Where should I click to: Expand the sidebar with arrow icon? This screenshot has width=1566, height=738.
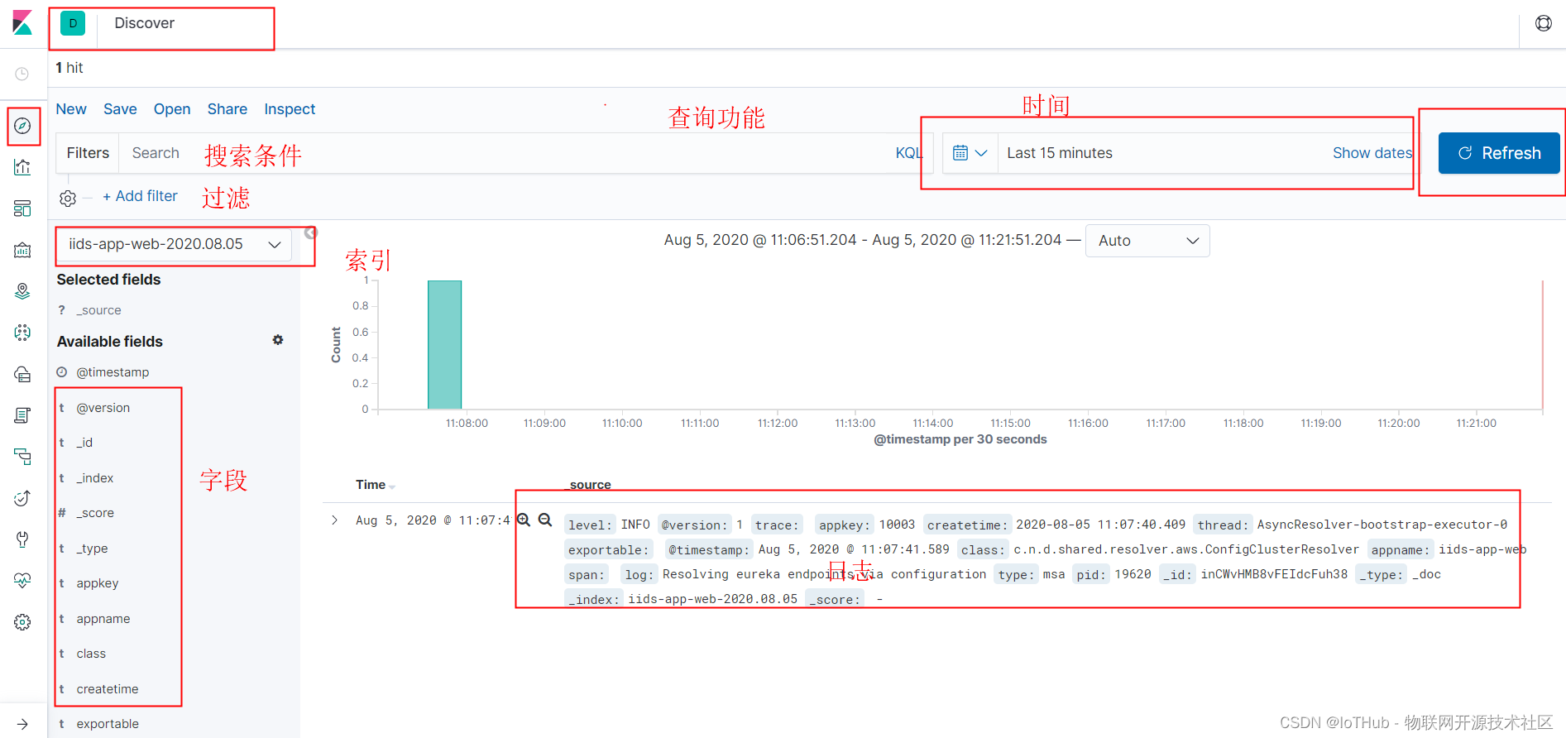(x=22, y=724)
